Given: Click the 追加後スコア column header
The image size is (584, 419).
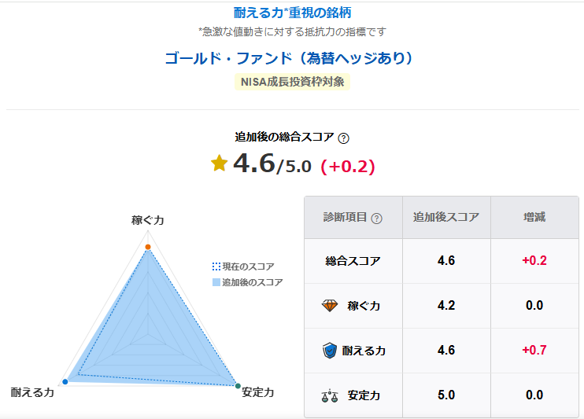Looking at the screenshot, I should [x=446, y=218].
